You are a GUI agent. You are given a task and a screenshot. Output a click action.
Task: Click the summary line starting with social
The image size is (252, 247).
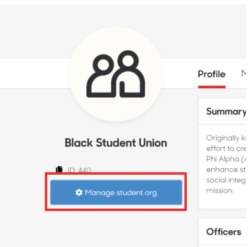coord(226,180)
